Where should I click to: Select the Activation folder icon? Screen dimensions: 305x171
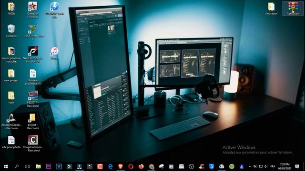click(x=271, y=9)
